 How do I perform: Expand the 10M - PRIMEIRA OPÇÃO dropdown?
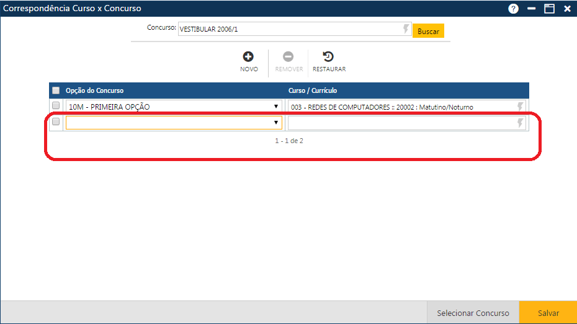click(x=276, y=107)
